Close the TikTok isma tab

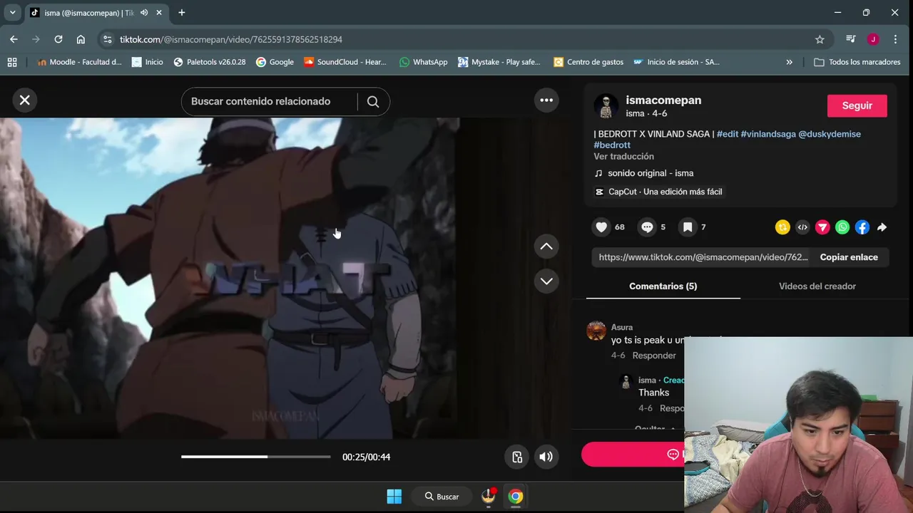tap(159, 13)
